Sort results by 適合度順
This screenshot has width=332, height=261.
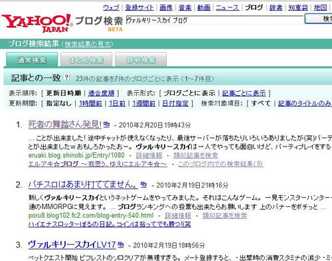pos(101,93)
